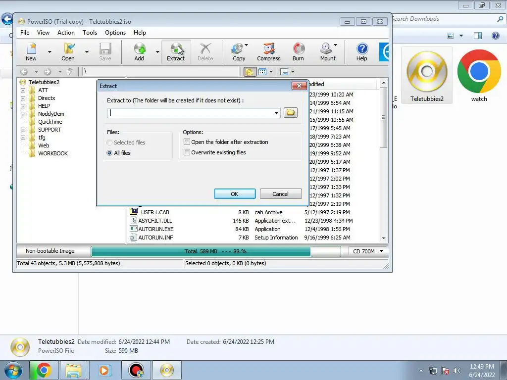Click the Burn toolbar icon

(x=298, y=51)
